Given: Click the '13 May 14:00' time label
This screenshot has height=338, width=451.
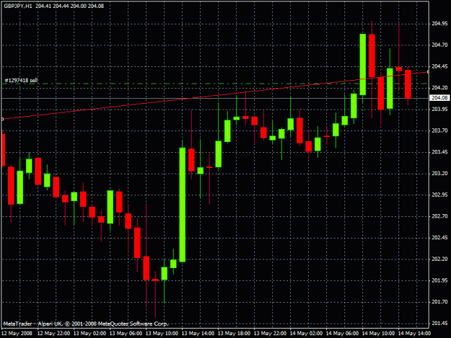Looking at the screenshot, I should [198, 334].
